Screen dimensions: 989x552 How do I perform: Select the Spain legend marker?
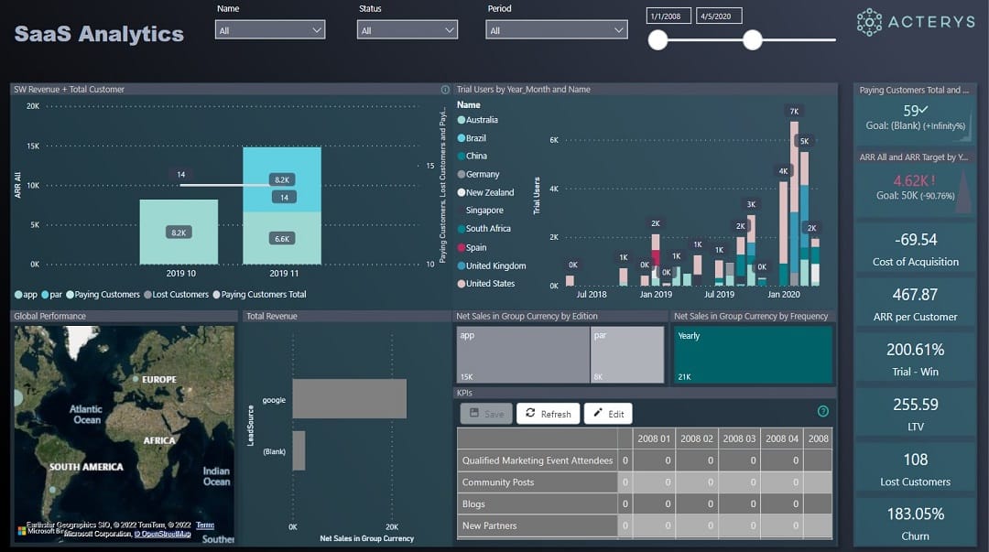[461, 247]
